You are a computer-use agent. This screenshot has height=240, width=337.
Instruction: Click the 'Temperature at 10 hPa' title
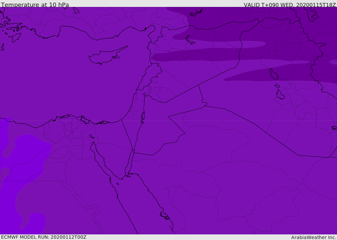pyautogui.click(x=35, y=5)
